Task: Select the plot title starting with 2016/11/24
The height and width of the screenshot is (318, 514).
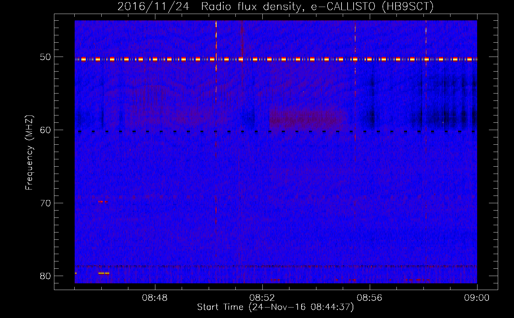Action: (276, 6)
